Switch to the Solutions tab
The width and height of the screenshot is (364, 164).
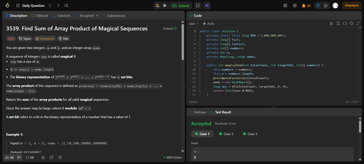62,16
